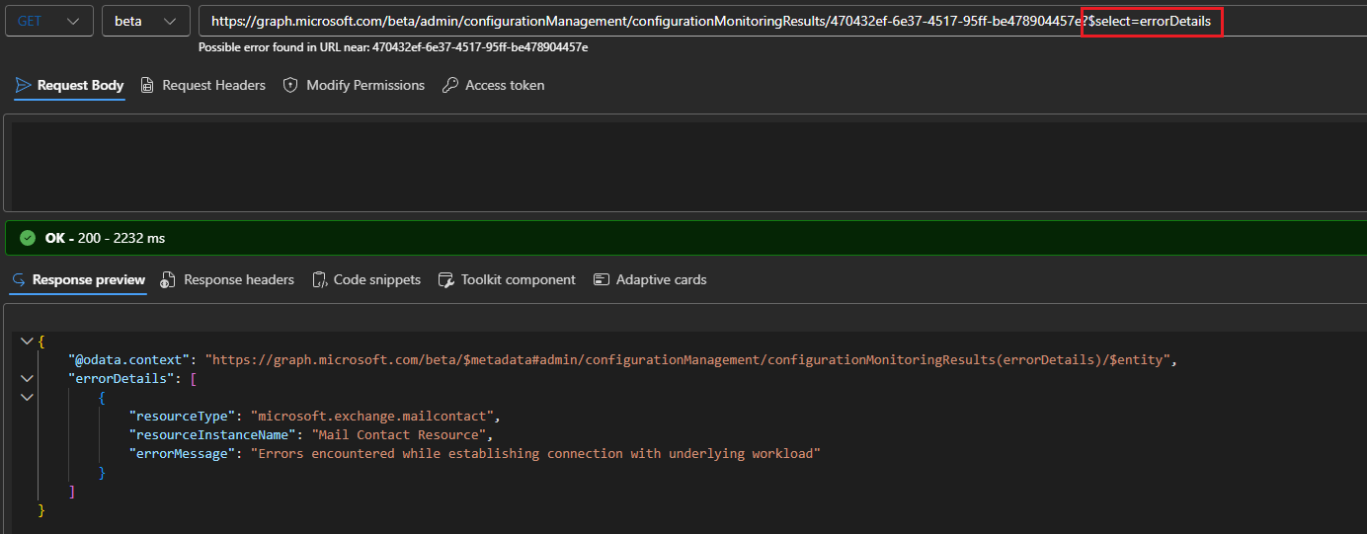This screenshot has height=534, width=1367.
Task: Collapse the first errorDetails object
Action: (26, 397)
